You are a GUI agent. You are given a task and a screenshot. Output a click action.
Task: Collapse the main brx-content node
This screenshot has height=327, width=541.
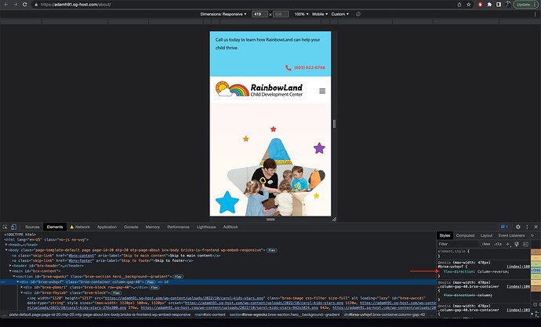click(x=10, y=271)
